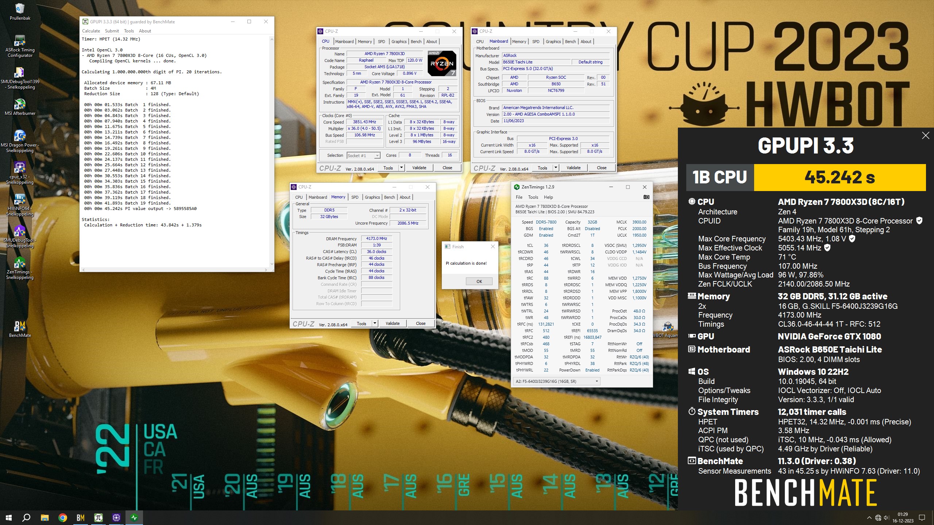Click ZenTimings screenshot camera icon

(646, 197)
